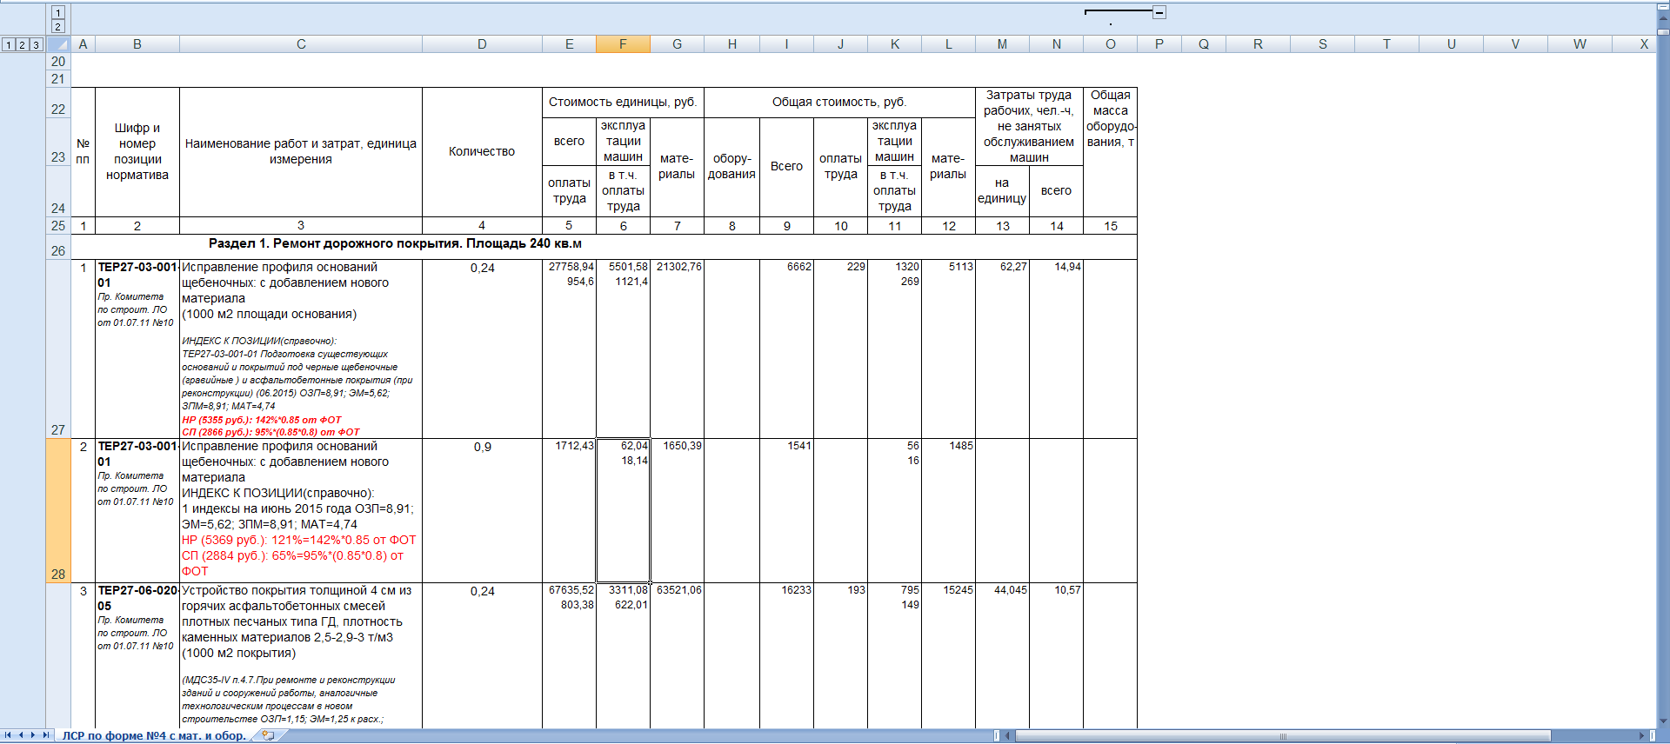This screenshot has height=744, width=1670.
Task: Select cell with total 1541
Action: click(x=786, y=510)
